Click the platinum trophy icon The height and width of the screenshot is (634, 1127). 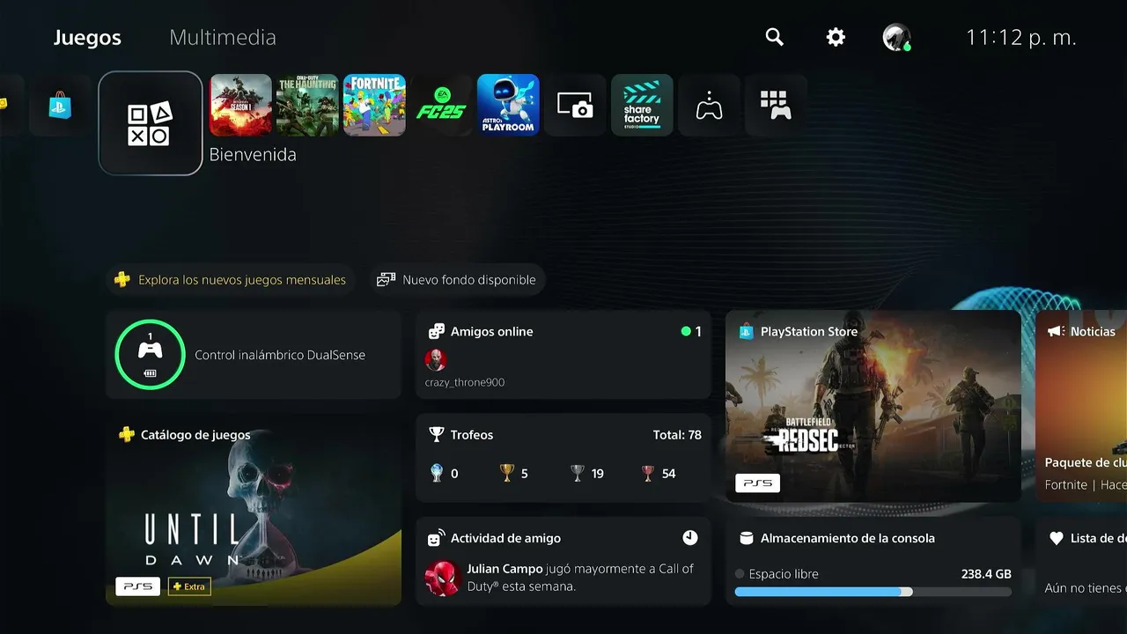coord(437,474)
